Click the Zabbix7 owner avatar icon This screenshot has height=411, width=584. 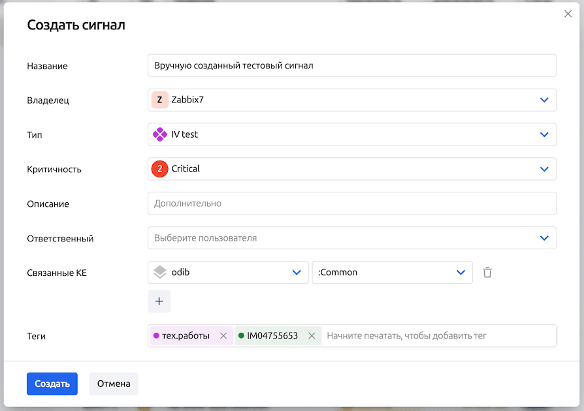[x=160, y=100]
